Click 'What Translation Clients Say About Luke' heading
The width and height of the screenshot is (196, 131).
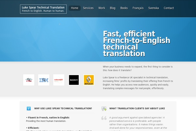[x=137, y=108]
